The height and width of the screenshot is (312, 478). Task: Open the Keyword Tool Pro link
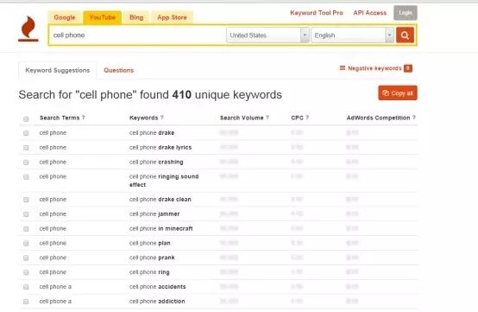coord(317,13)
